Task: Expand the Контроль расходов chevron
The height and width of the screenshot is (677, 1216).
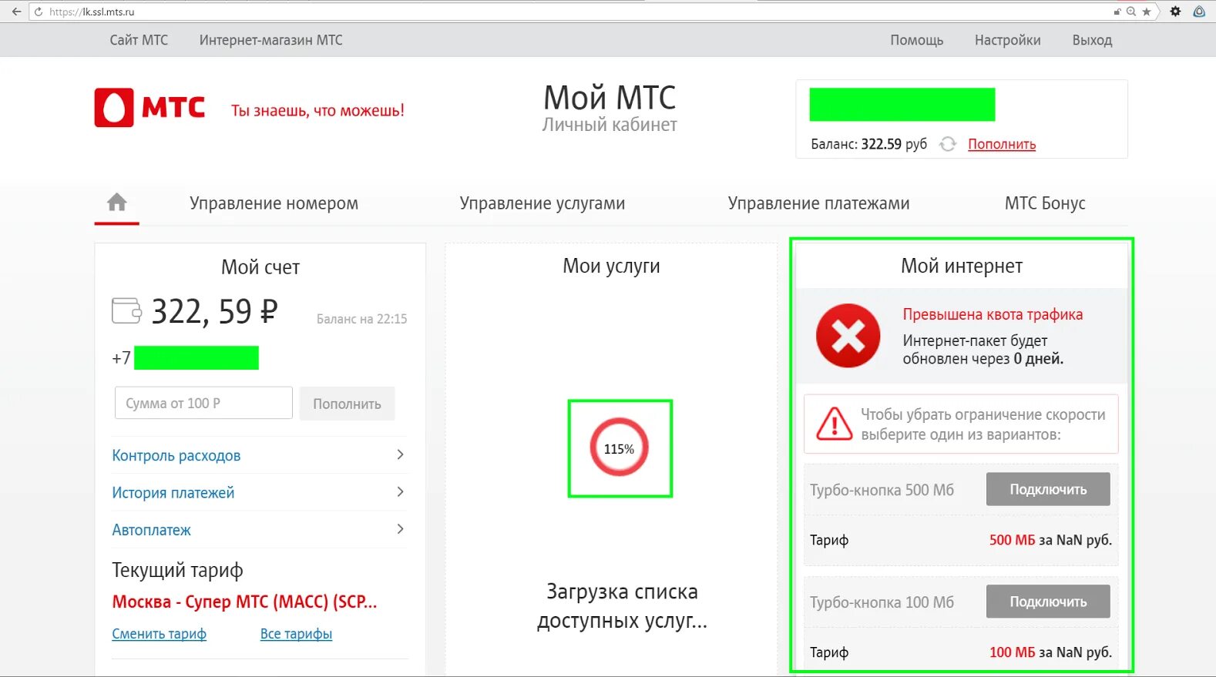Action: click(x=400, y=454)
